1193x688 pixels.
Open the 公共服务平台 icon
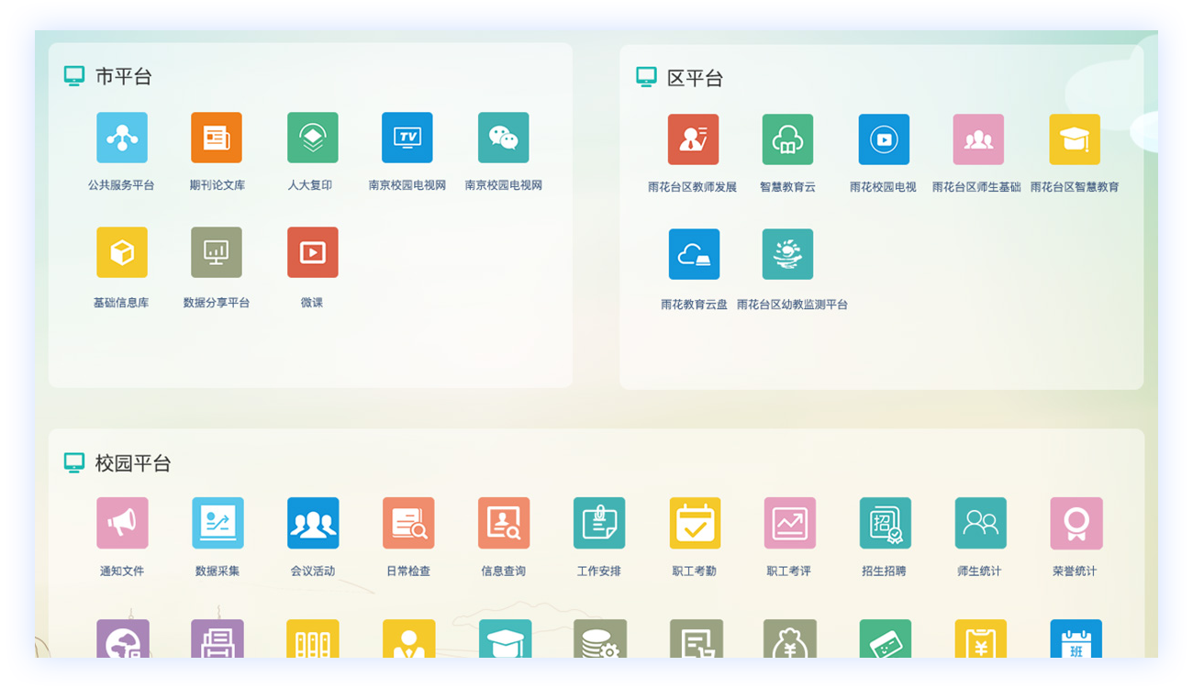tap(122, 138)
